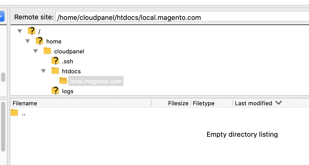Sort by the Filetype column header

point(204,103)
